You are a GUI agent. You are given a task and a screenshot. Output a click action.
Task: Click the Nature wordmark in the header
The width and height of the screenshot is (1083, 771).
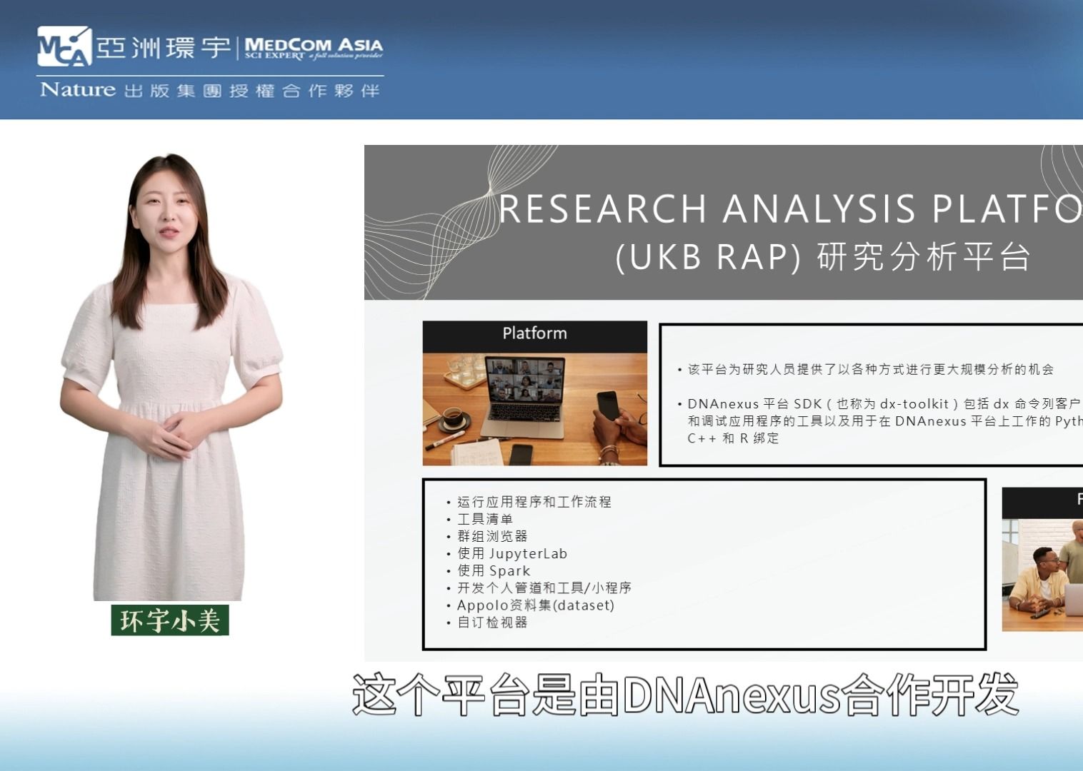click(75, 90)
